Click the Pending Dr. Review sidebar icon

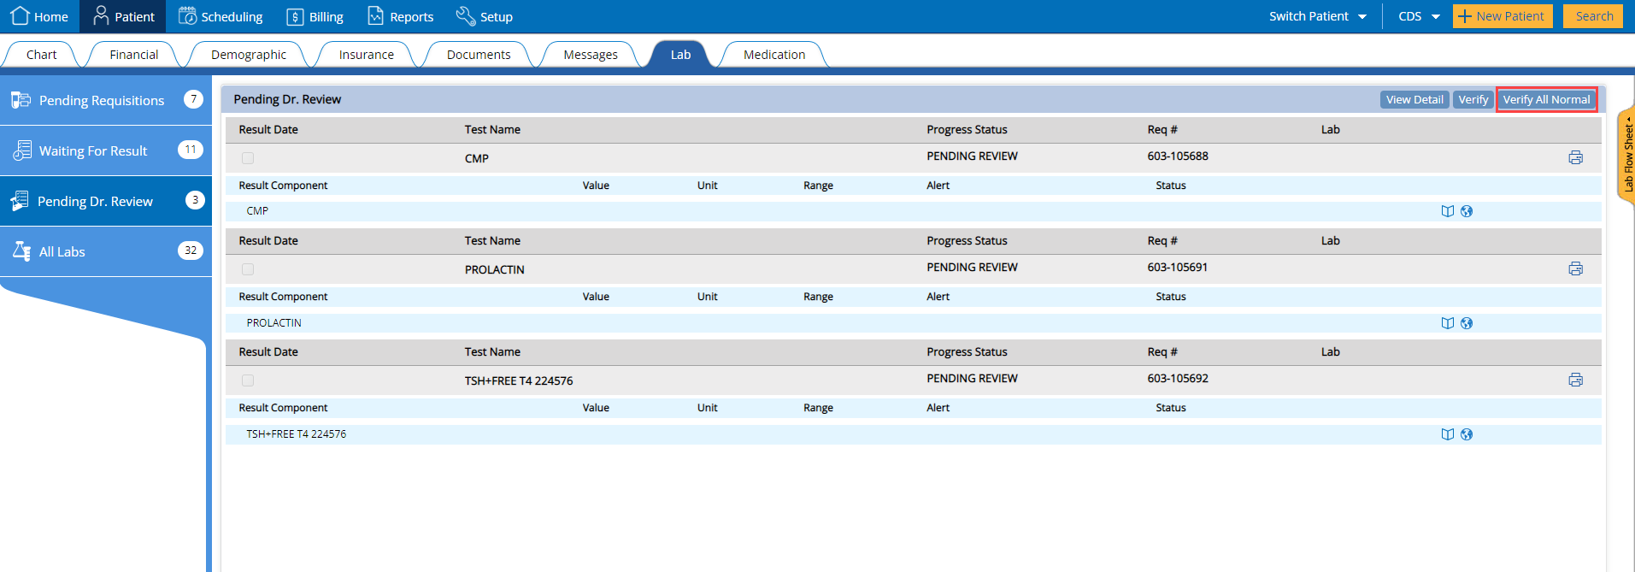pyautogui.click(x=20, y=201)
